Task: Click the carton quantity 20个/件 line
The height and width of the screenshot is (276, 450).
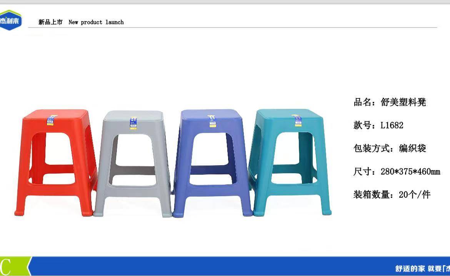Action: tap(392, 194)
